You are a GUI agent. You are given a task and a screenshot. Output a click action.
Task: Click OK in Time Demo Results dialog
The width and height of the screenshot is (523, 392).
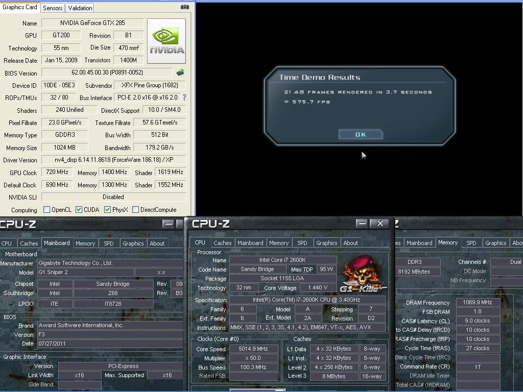pos(361,134)
